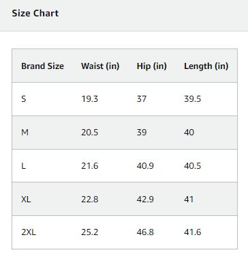Image resolution: width=248 pixels, height=259 pixels.
Task: Click hip value 46.8
Action: pyautogui.click(x=145, y=232)
